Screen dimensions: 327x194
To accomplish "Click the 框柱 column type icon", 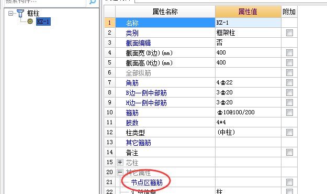I will coord(20,14).
